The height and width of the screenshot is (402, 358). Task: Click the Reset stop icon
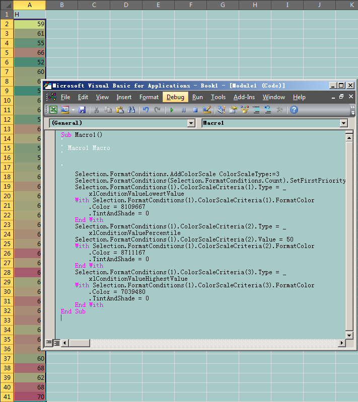(195, 110)
